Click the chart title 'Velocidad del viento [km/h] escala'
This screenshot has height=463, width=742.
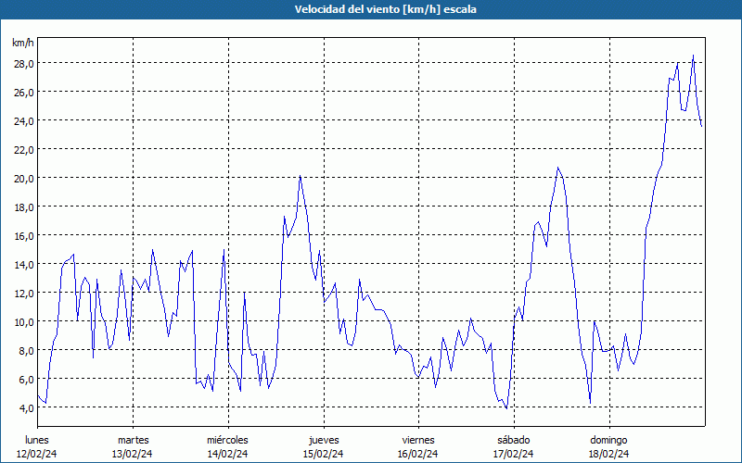point(385,9)
